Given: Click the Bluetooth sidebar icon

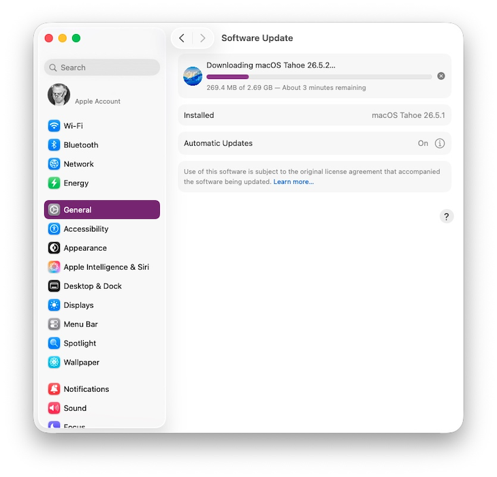Looking at the screenshot, I should pyautogui.click(x=54, y=144).
